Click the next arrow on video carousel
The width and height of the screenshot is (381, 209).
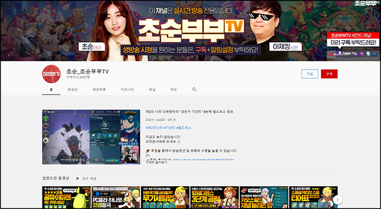click(337, 200)
